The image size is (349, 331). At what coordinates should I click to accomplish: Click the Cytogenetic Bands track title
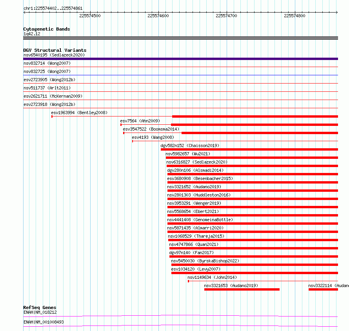(47, 29)
